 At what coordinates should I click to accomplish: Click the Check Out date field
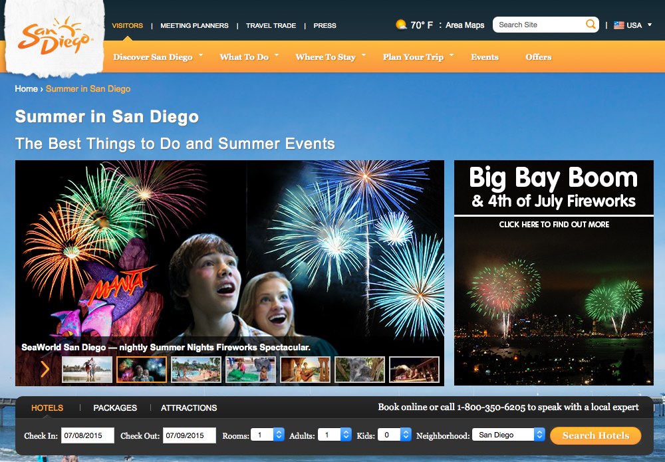click(x=189, y=435)
